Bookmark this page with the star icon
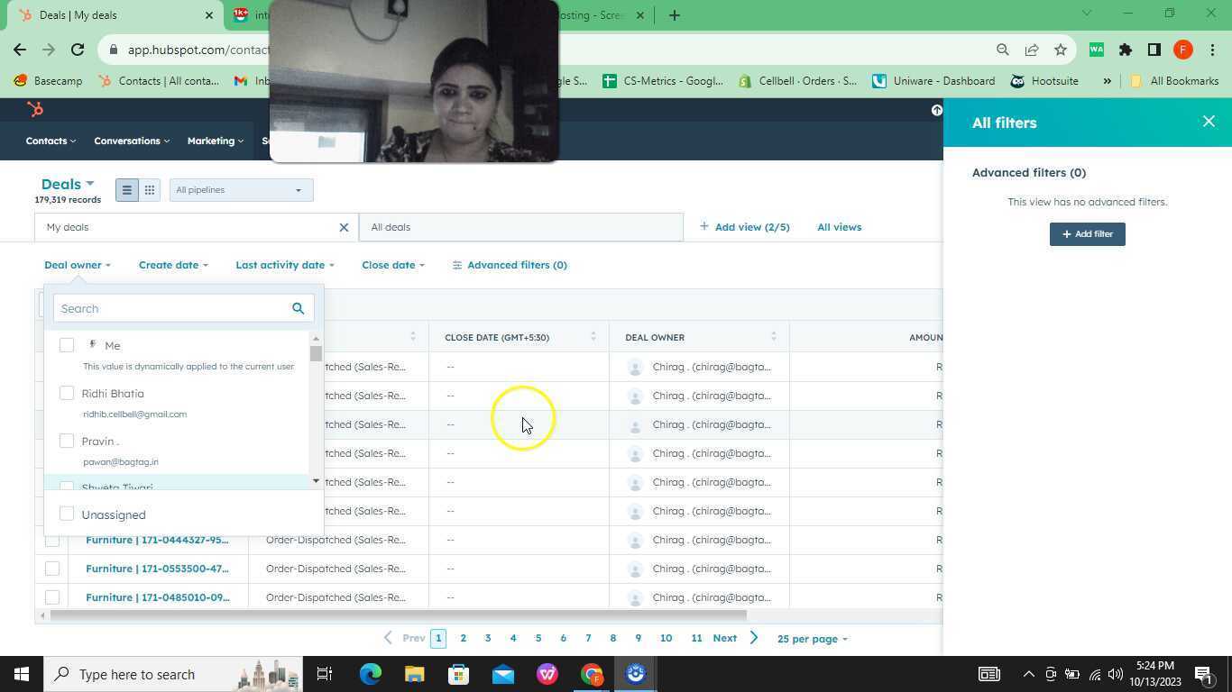This screenshot has height=692, width=1232. (x=1061, y=50)
